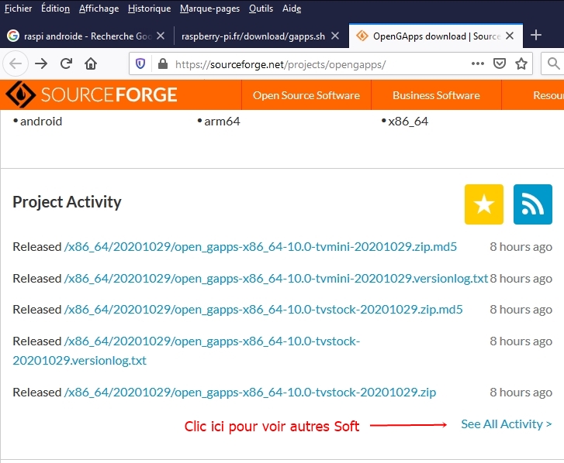This screenshot has width=564, height=463.
Task: Open the Marque-pages menu
Action: [x=209, y=9]
